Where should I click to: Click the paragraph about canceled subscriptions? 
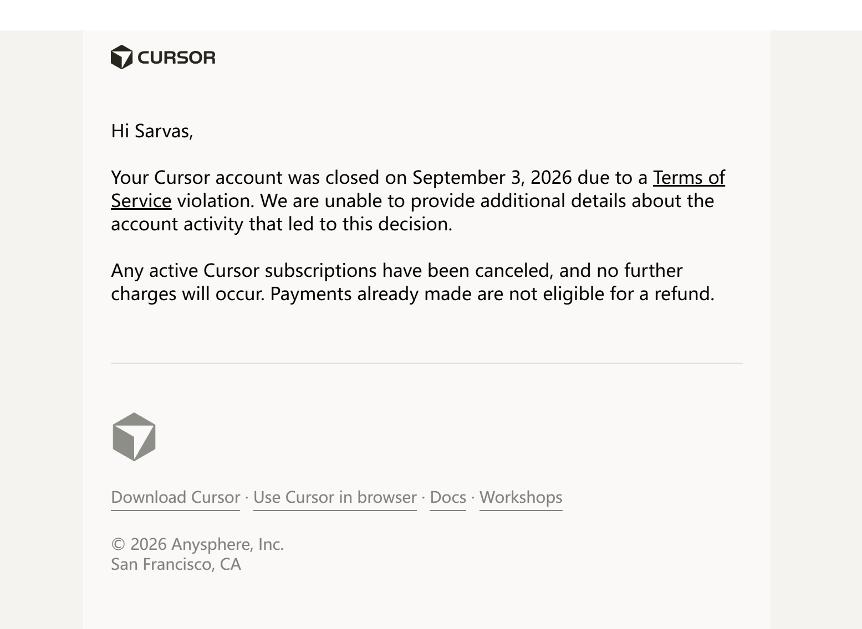click(x=412, y=282)
